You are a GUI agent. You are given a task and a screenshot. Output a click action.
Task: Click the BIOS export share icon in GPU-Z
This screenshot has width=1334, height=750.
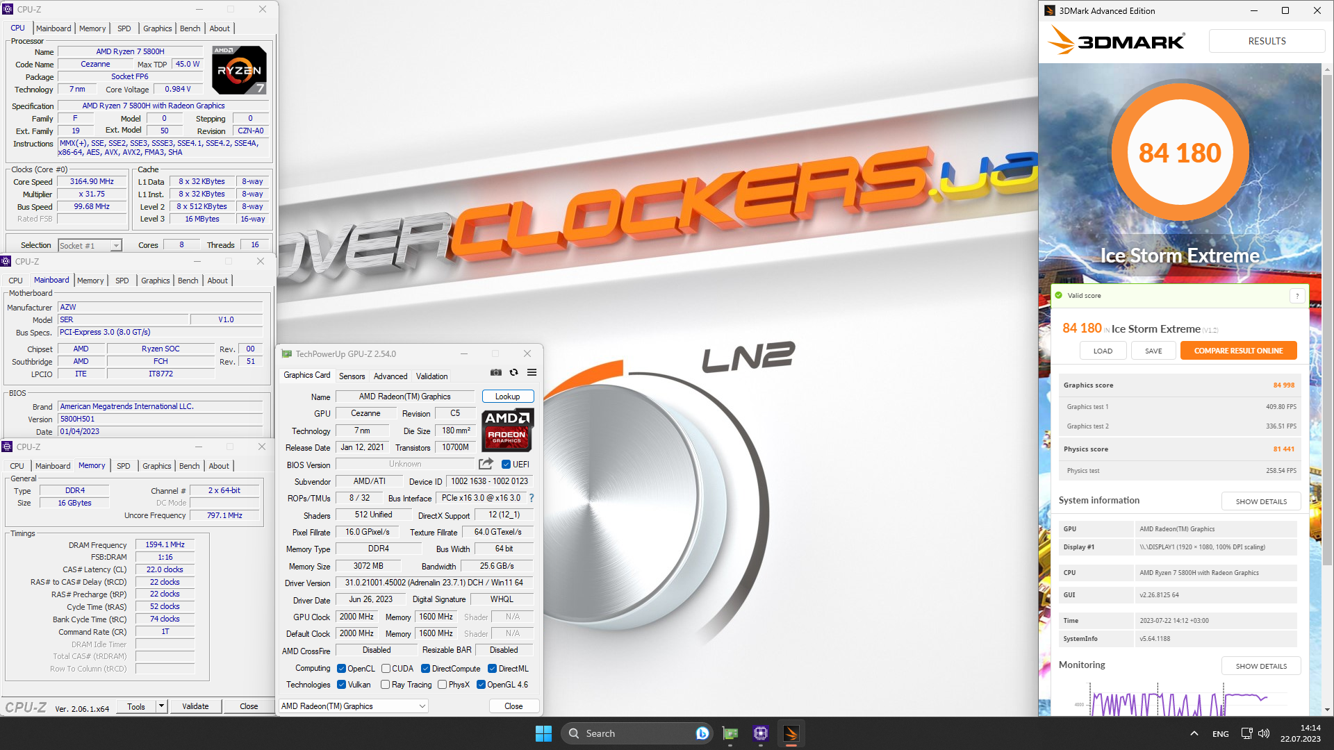coord(486,464)
